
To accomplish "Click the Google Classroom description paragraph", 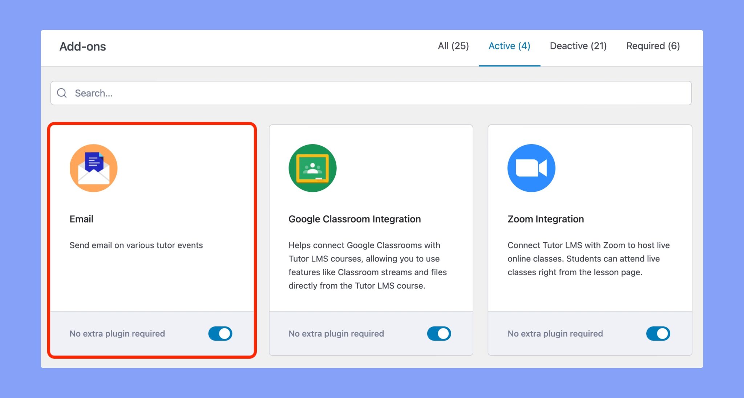I will (x=368, y=265).
